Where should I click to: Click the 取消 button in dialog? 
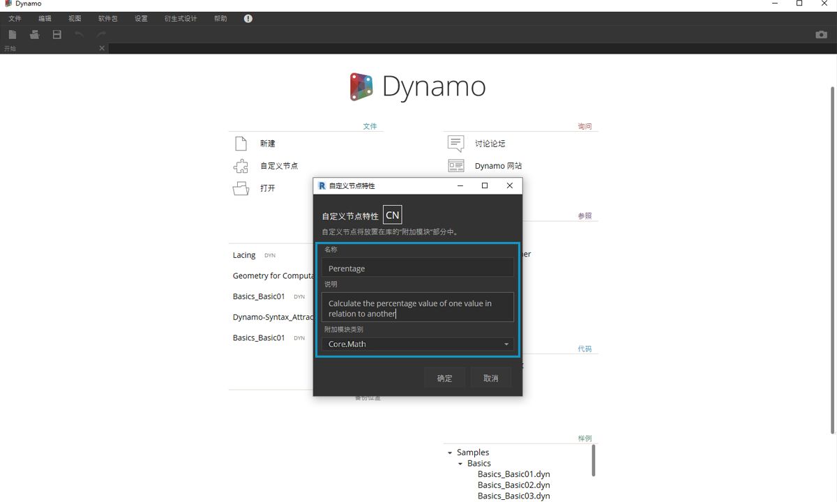[x=491, y=378]
